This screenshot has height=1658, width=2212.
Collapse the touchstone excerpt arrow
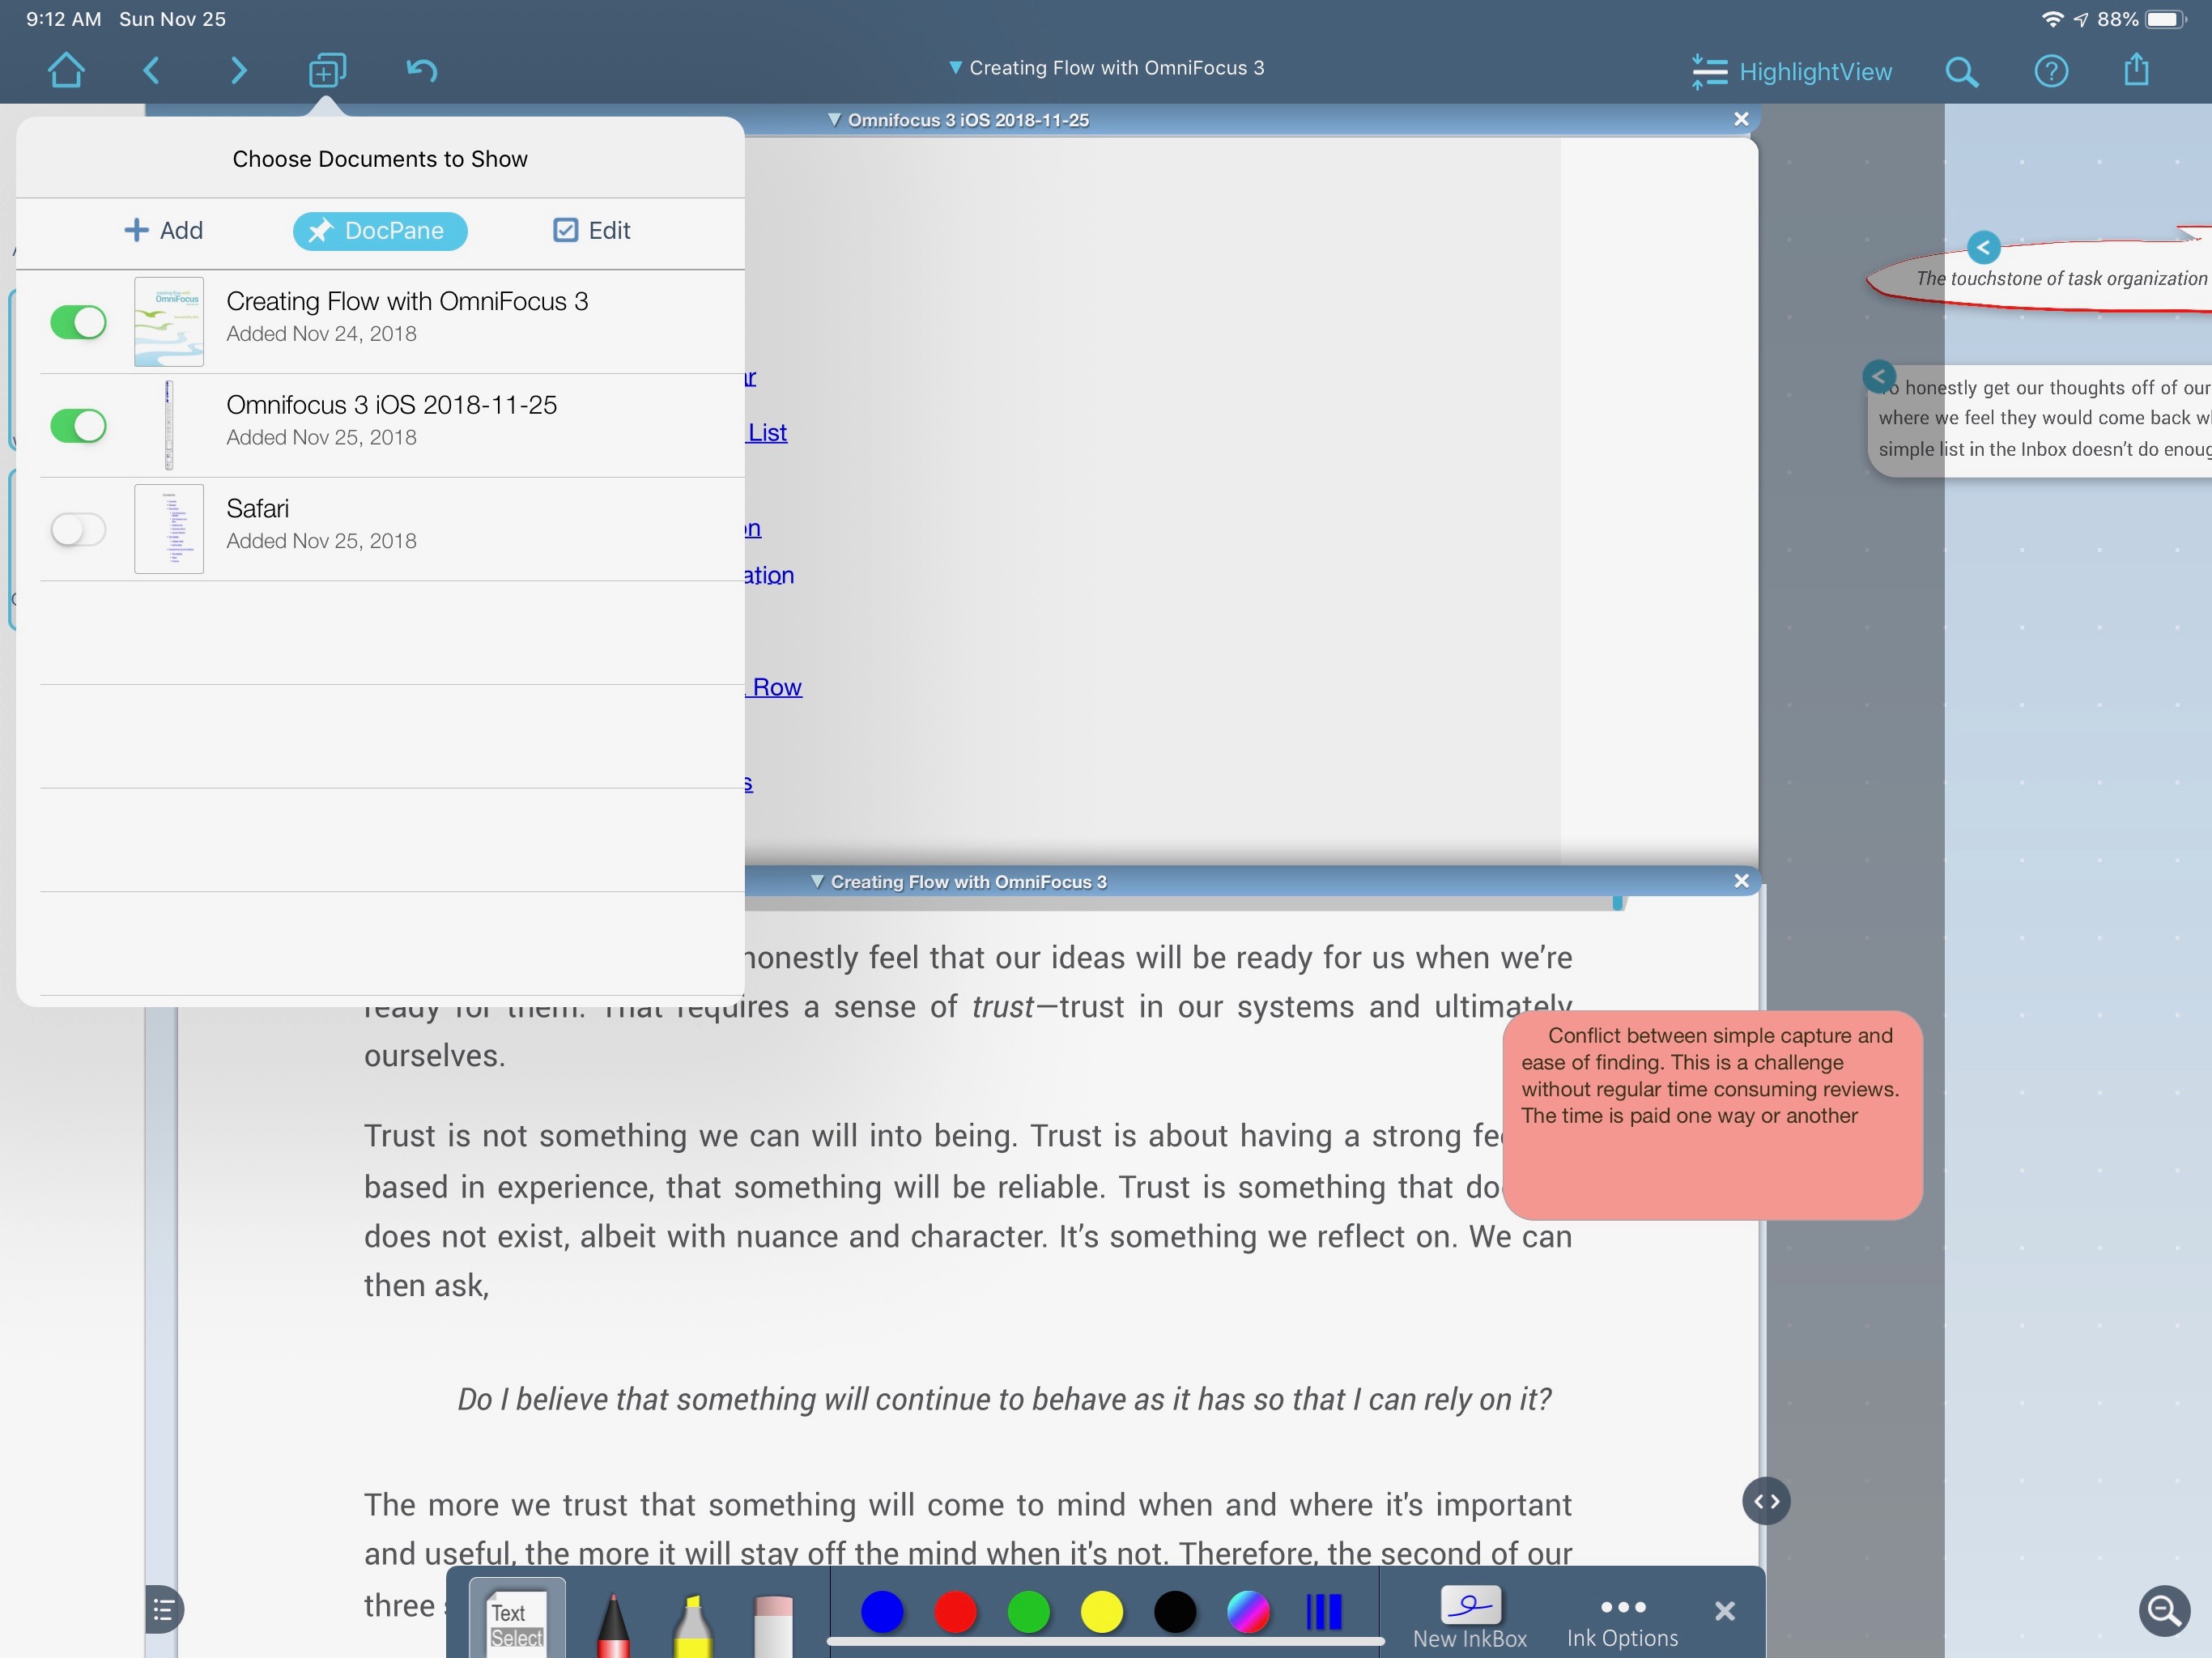point(1984,247)
